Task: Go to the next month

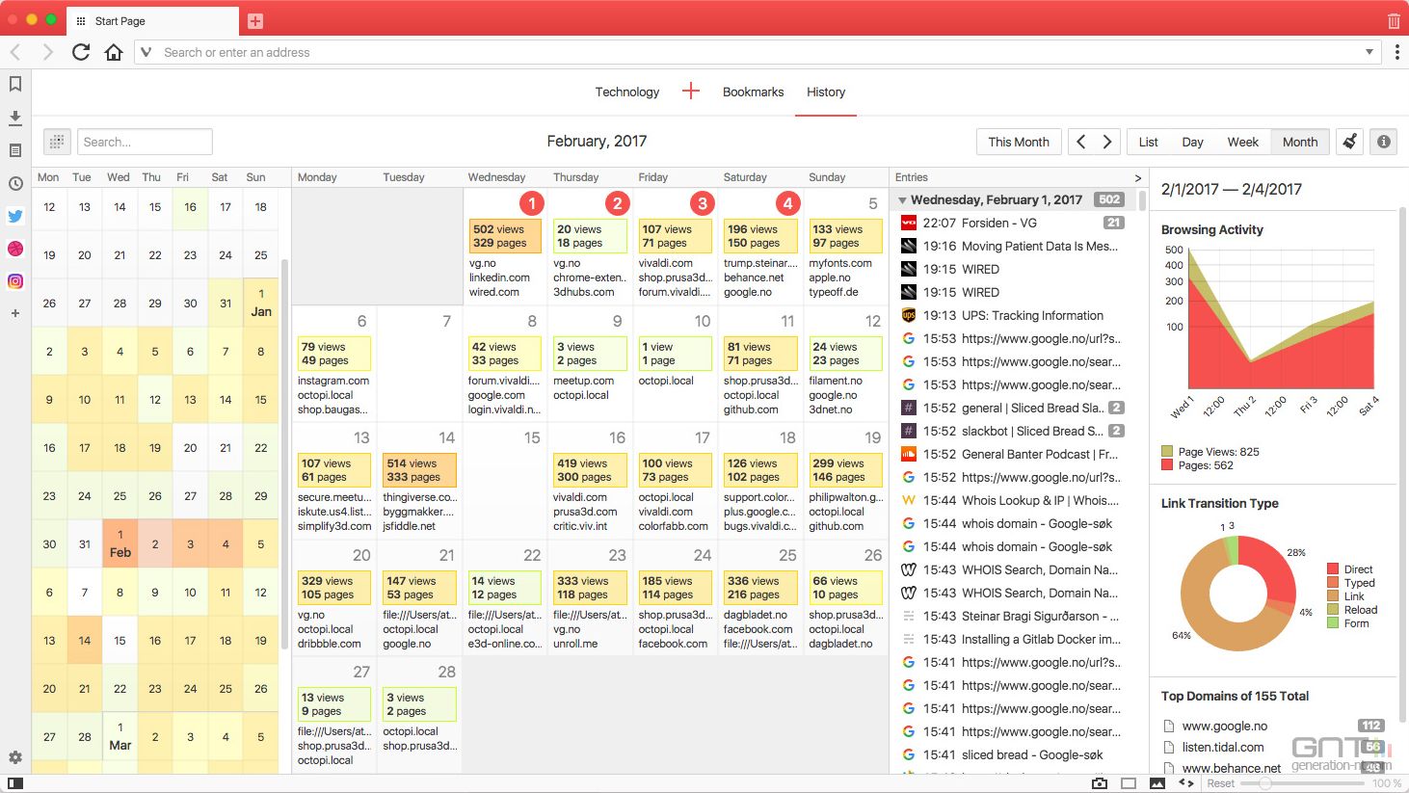Action: [1107, 142]
